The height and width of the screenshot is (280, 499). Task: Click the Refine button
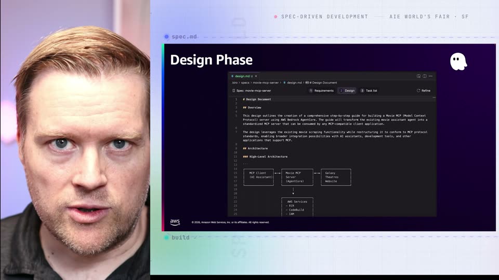(x=424, y=91)
